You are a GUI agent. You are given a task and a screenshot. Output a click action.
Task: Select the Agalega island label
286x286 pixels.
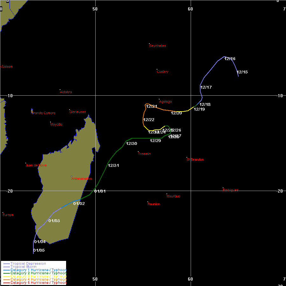165,102
